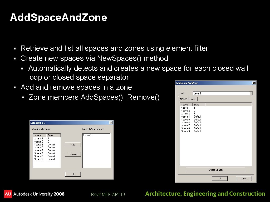Select Space 4 row in AddSpaceAndZone list
Viewport: 270px width, 202px height.
(215, 117)
